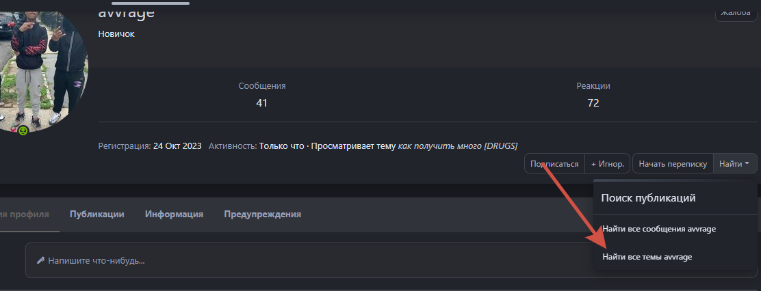Click the green online status icon on avatar
The height and width of the screenshot is (291, 761).
tap(23, 130)
